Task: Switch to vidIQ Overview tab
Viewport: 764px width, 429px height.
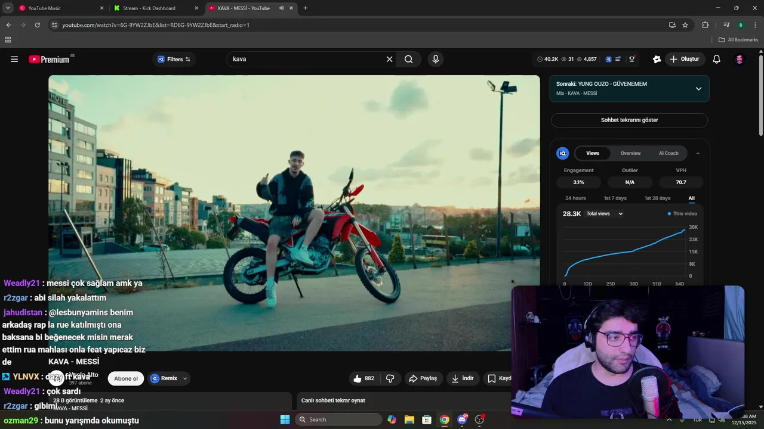Action: [630, 153]
